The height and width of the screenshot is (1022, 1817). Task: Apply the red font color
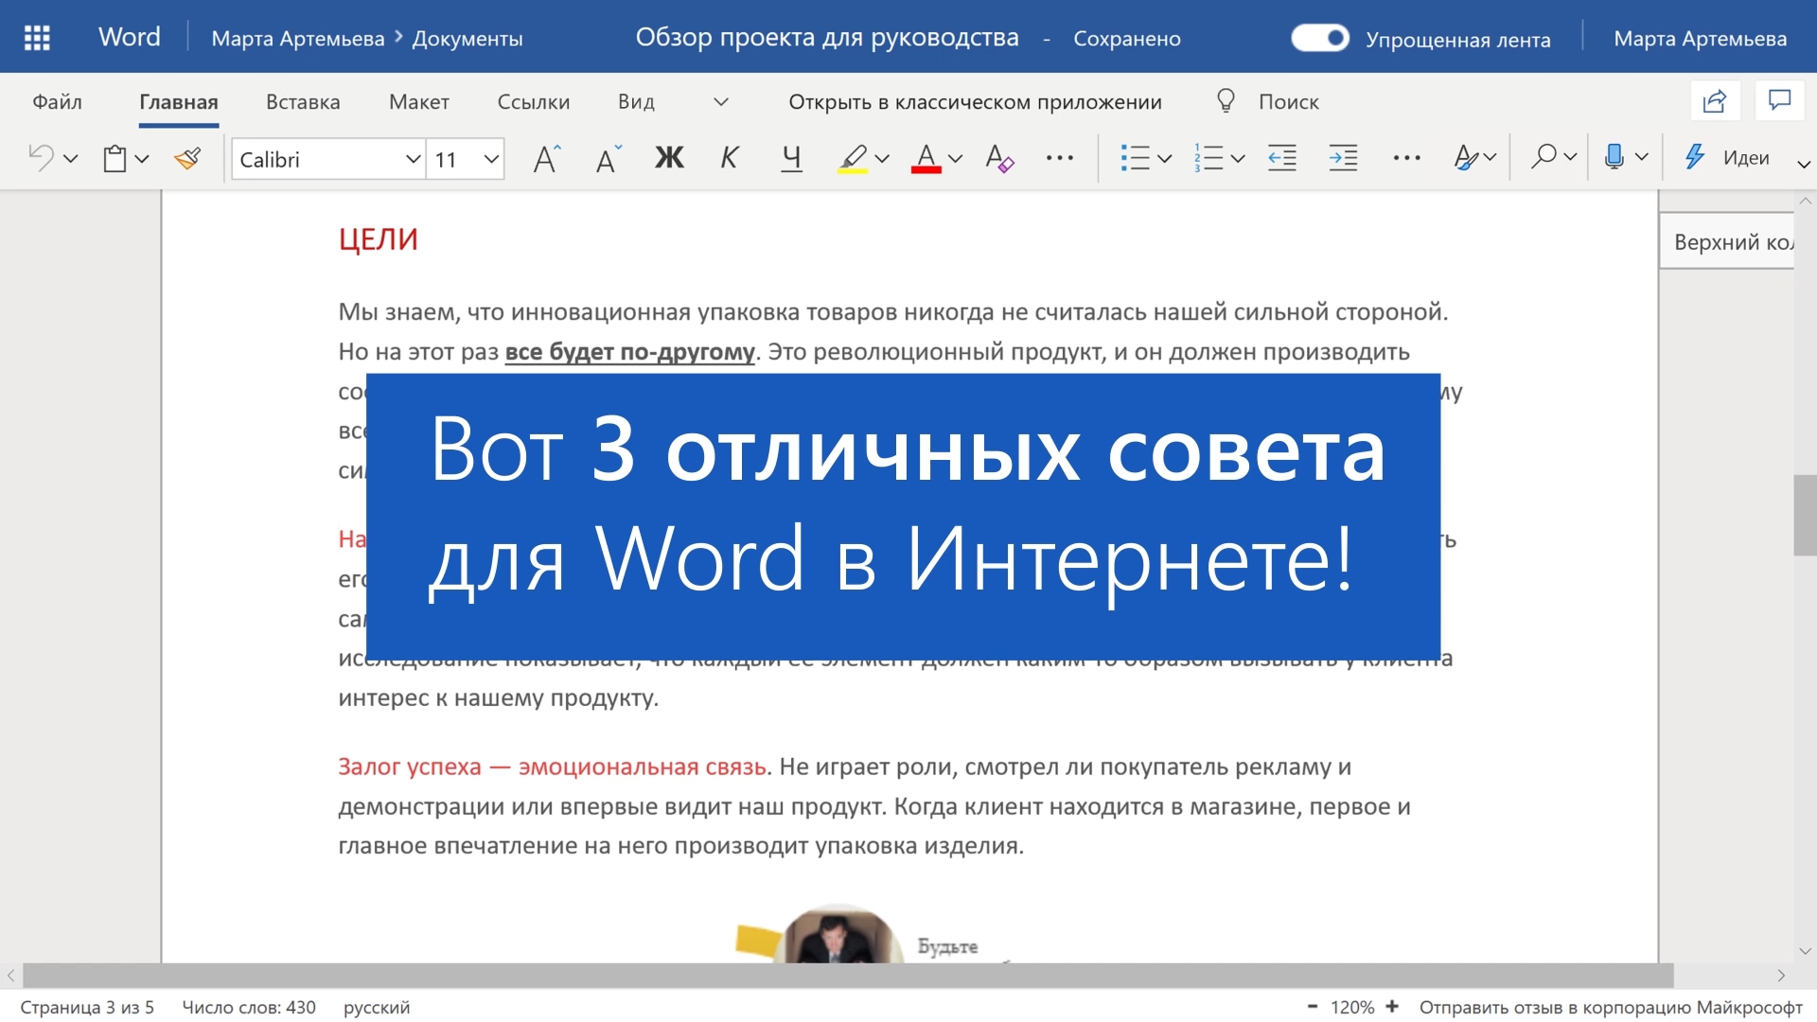926,158
